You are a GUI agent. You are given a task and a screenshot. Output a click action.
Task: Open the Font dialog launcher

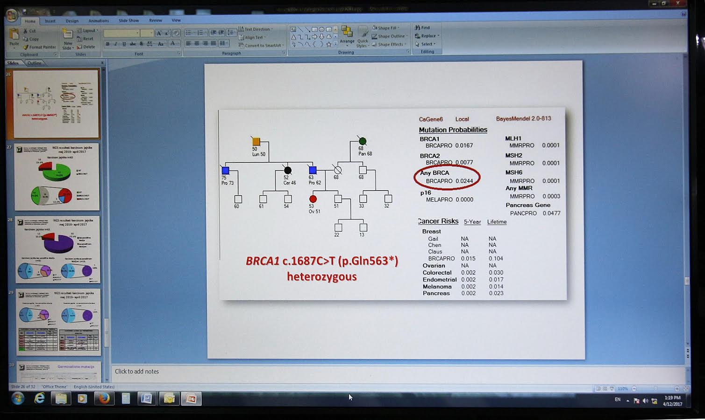179,54
